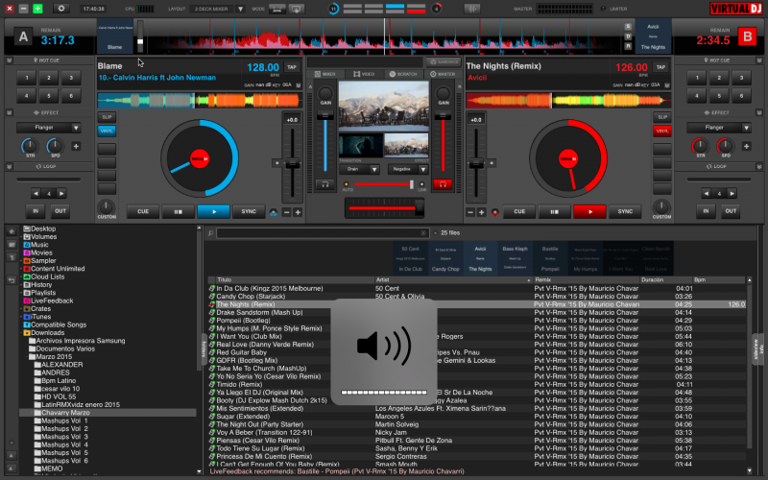Open deck A Flanger effect dropdown
The height and width of the screenshot is (480, 768).
76,128
